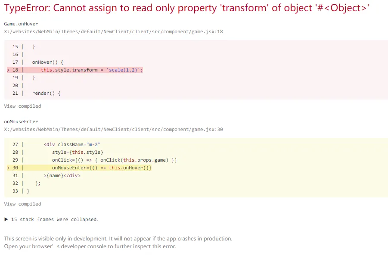388x262 pixels.
Task: Click line 17 onHover() declaration
Action: click(x=47, y=62)
